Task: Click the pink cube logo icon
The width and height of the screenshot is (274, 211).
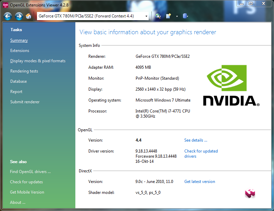Action: (250, 193)
